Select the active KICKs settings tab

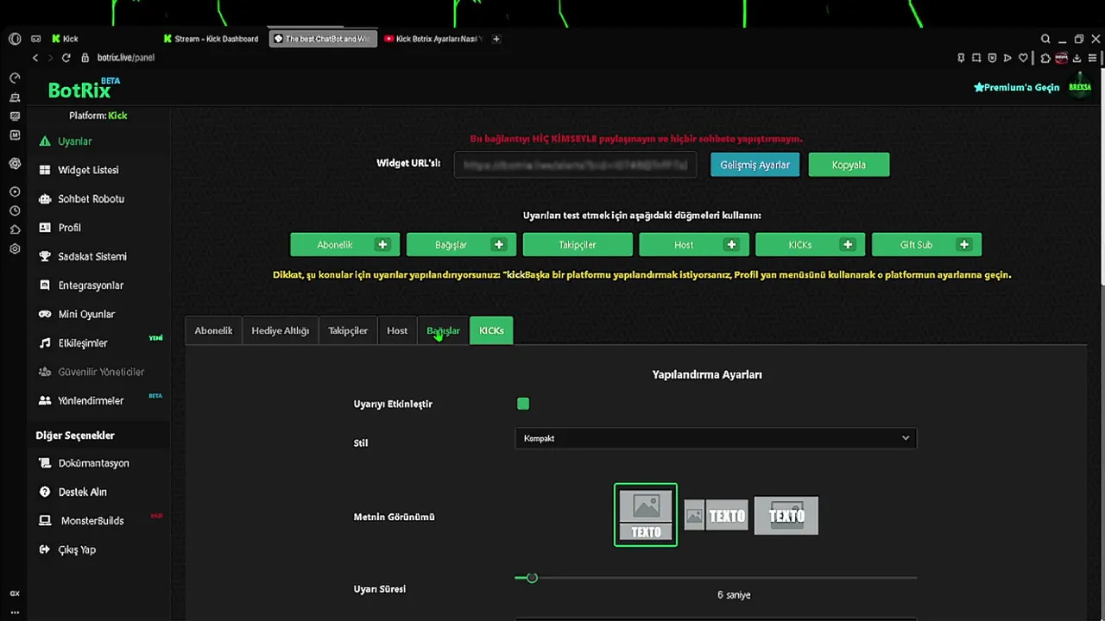[491, 330]
